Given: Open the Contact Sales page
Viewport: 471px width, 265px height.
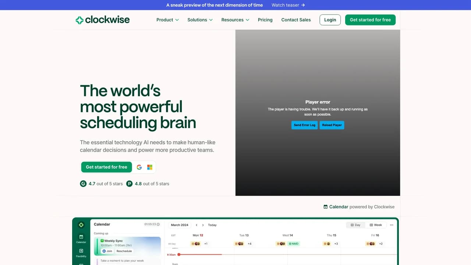Looking at the screenshot, I should (x=296, y=20).
